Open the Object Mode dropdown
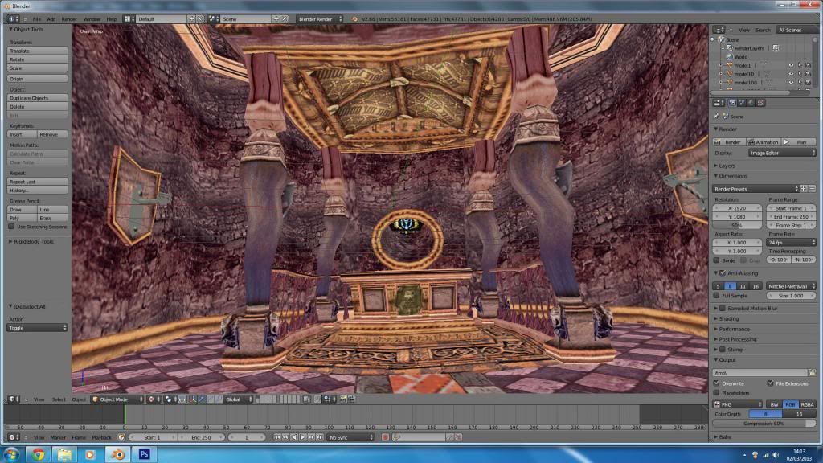 tap(117, 399)
